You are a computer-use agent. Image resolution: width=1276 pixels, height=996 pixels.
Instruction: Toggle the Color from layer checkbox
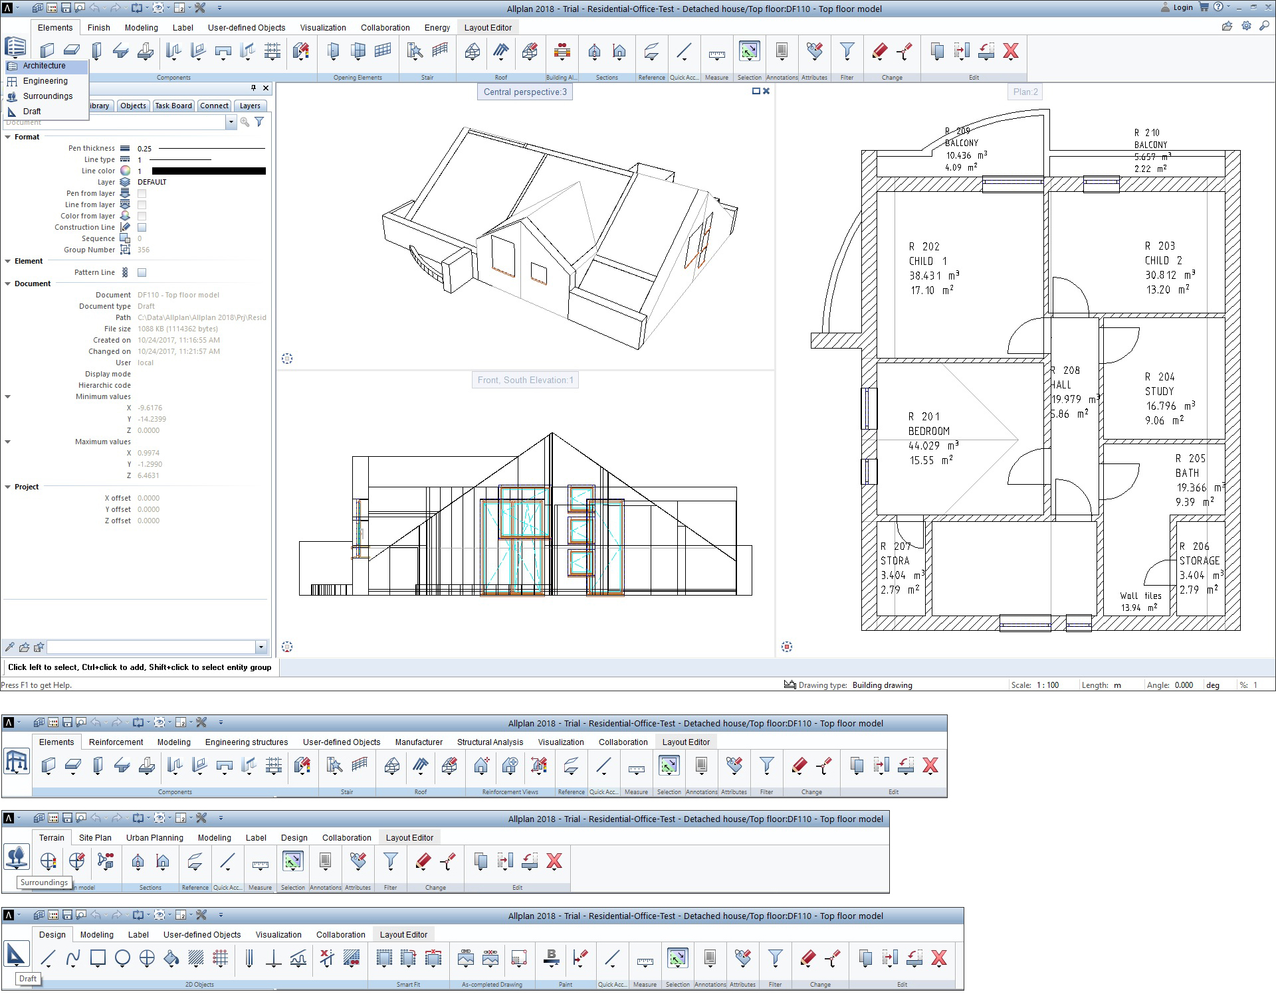pyautogui.click(x=142, y=216)
